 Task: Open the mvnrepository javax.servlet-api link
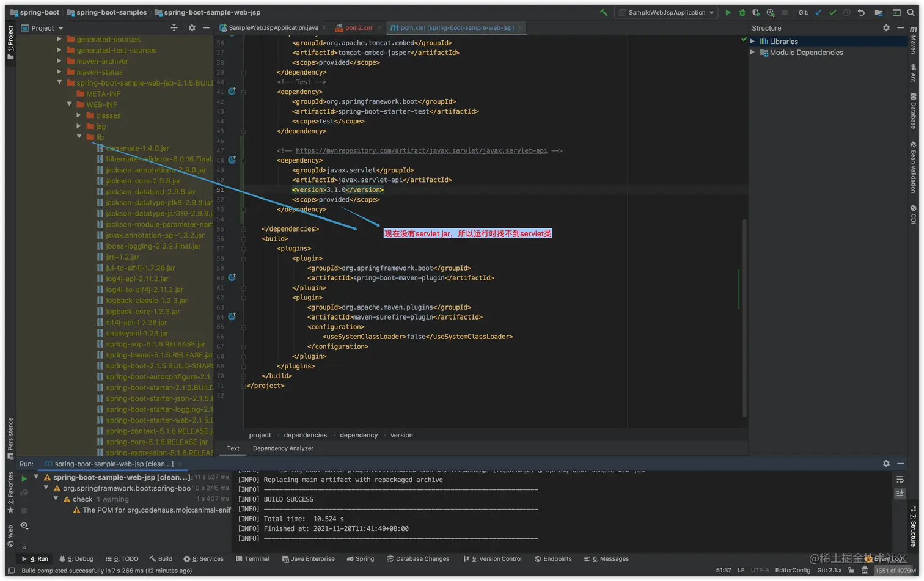pyautogui.click(x=422, y=150)
